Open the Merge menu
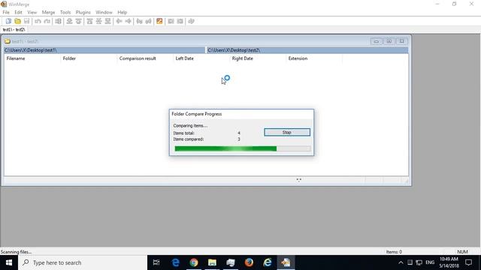This screenshot has width=481, height=270. tap(48, 12)
